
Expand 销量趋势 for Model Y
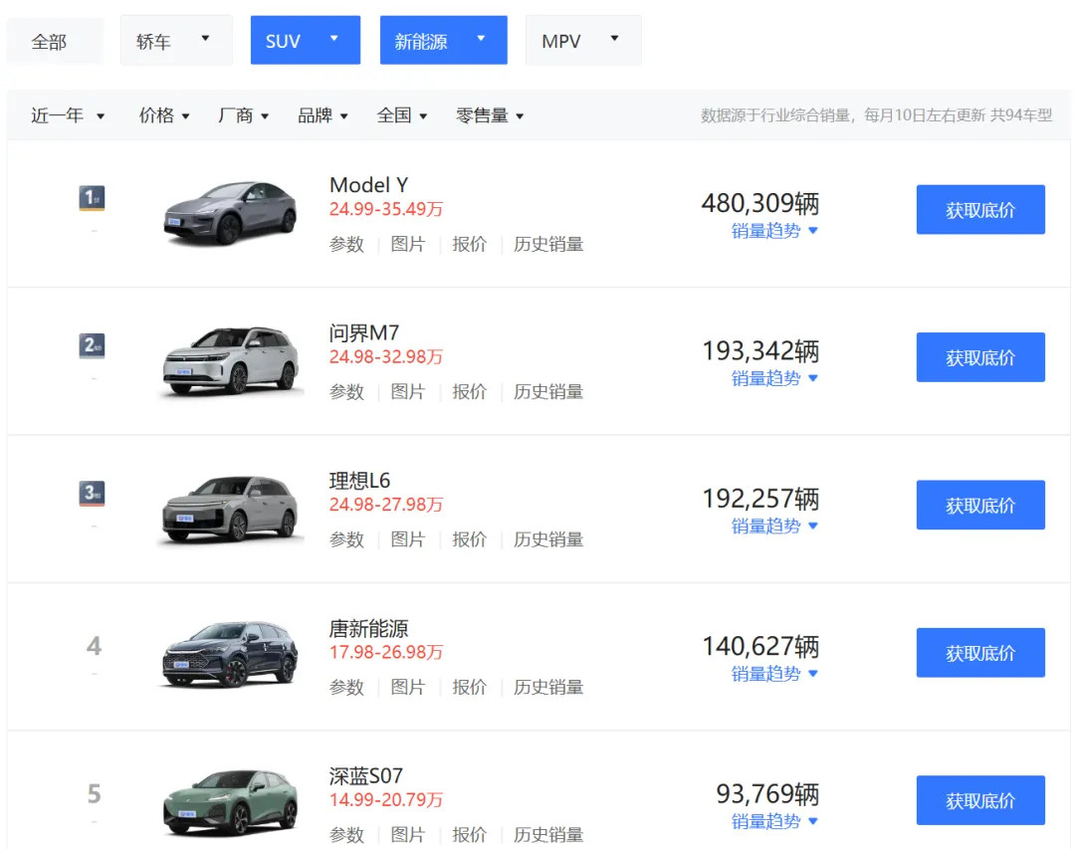774,231
